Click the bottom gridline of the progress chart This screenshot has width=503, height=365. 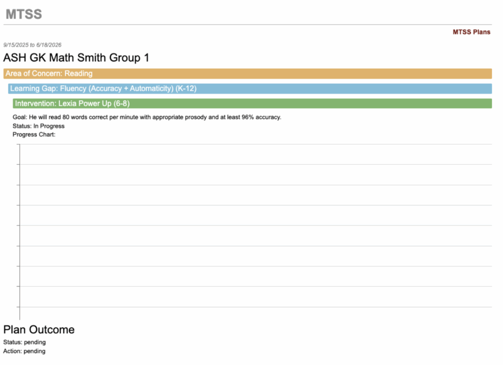tap(255, 307)
